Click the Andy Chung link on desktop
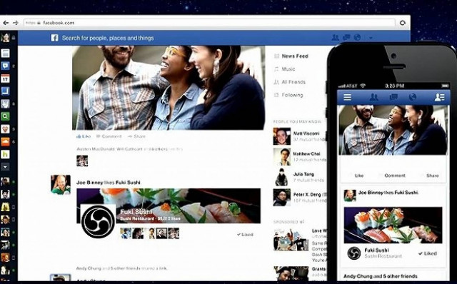 tap(89, 268)
